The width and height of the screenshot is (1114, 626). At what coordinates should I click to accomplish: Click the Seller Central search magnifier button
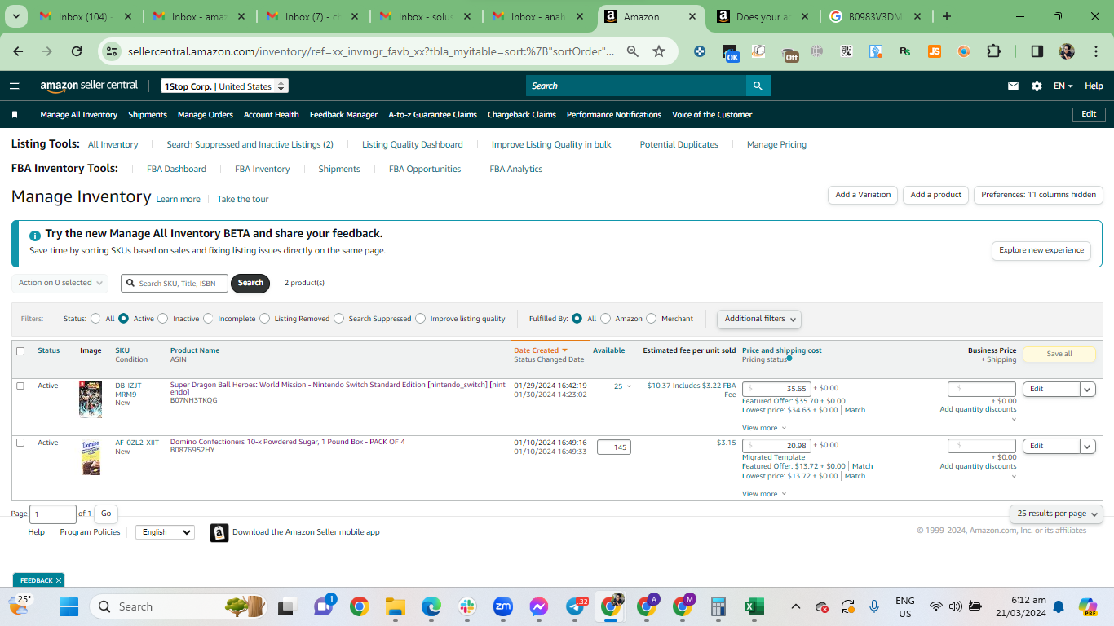(758, 86)
